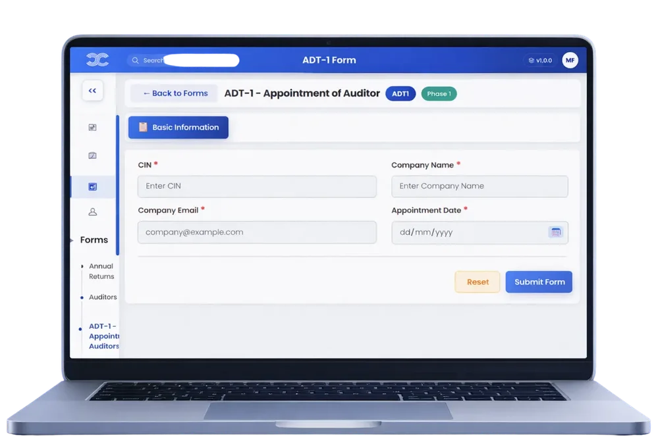Screen dimensions: 658x438
Task: Open the calendar picker in Appointment Date
Action: coord(555,232)
